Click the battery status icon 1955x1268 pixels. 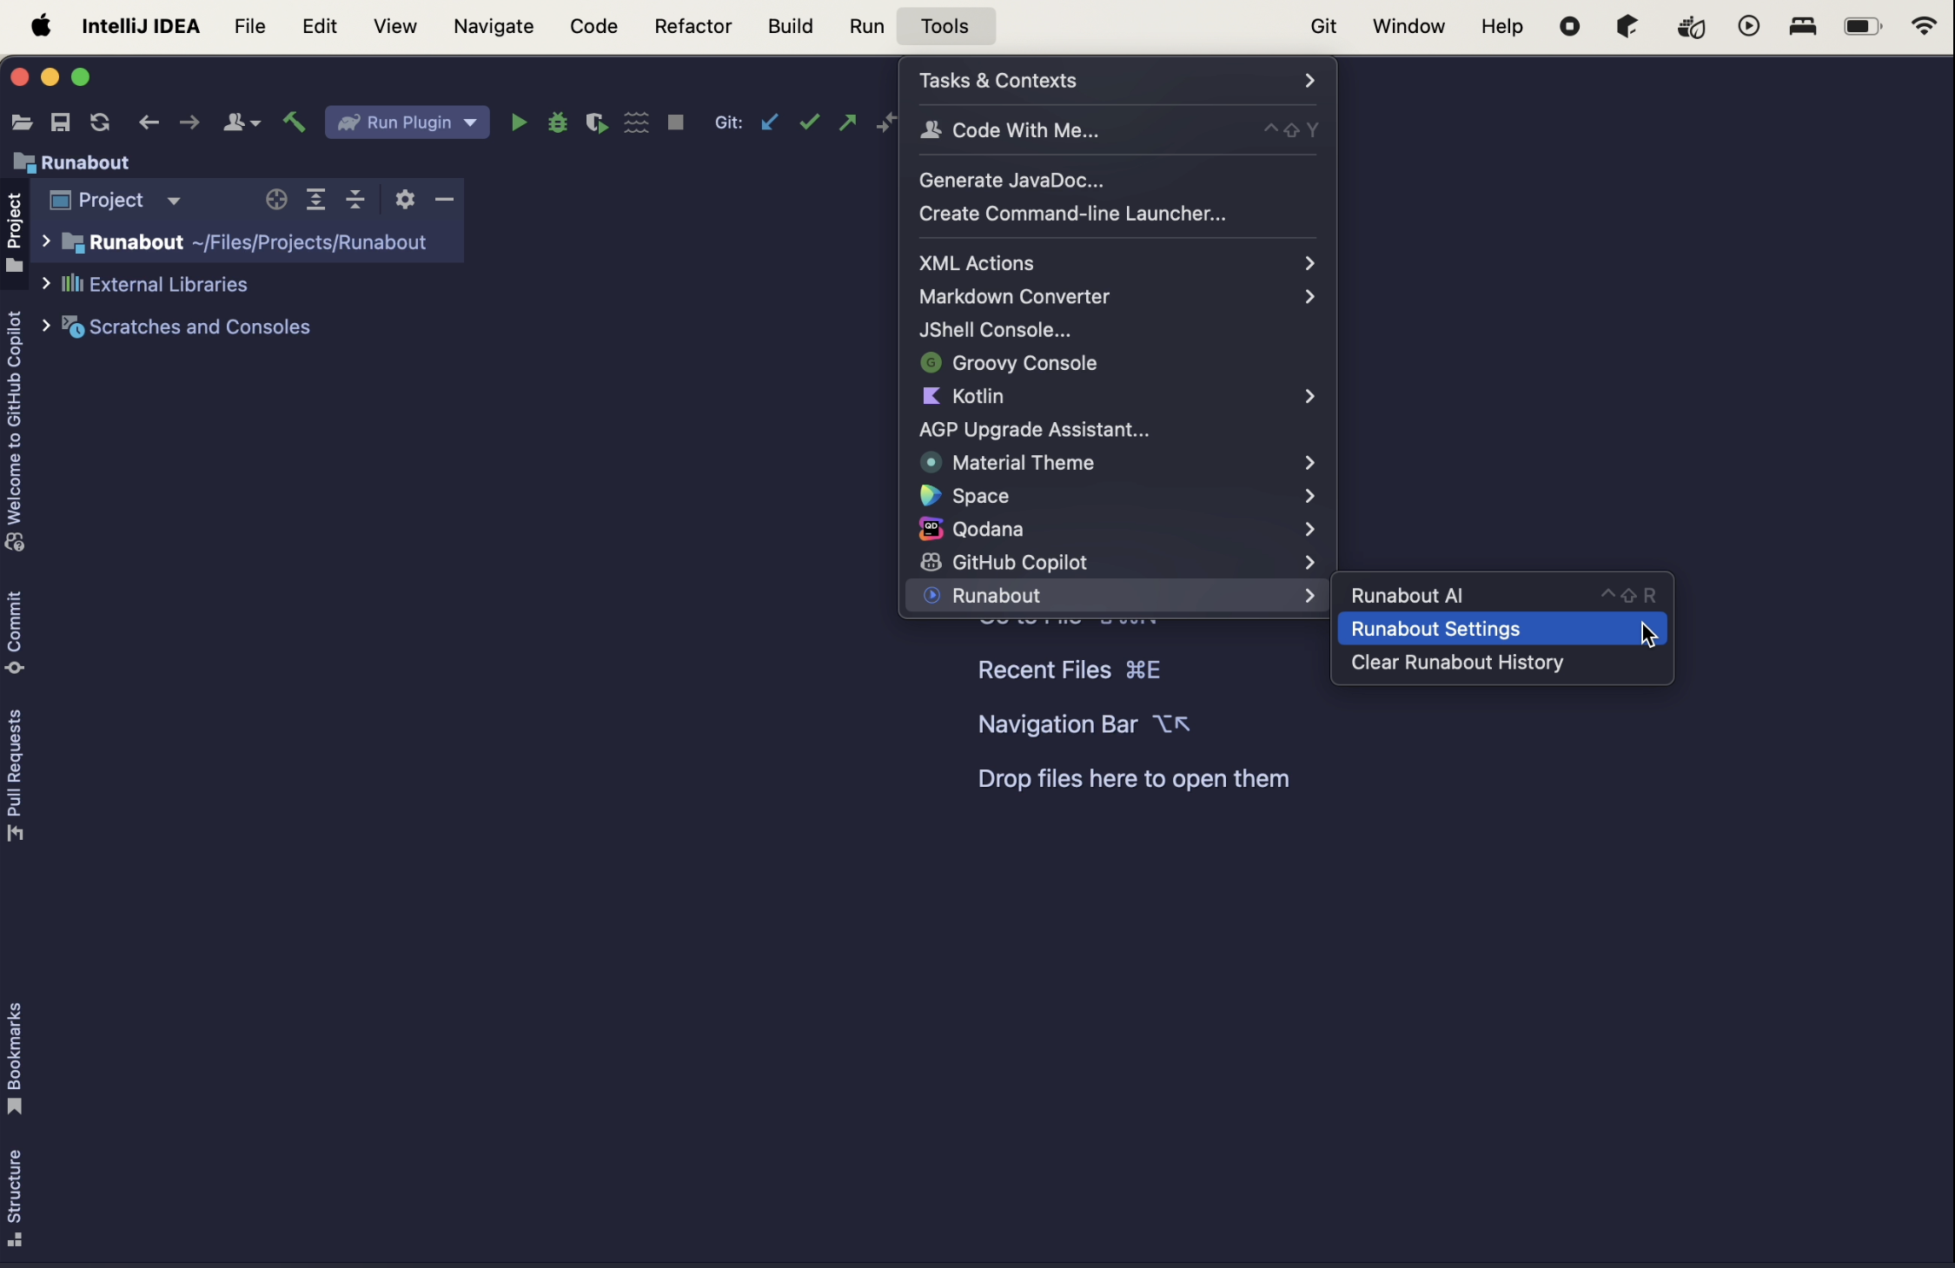tap(1862, 26)
